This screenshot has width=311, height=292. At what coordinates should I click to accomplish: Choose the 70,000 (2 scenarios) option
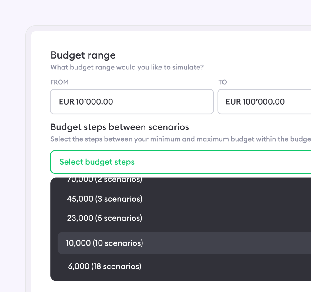(x=105, y=180)
